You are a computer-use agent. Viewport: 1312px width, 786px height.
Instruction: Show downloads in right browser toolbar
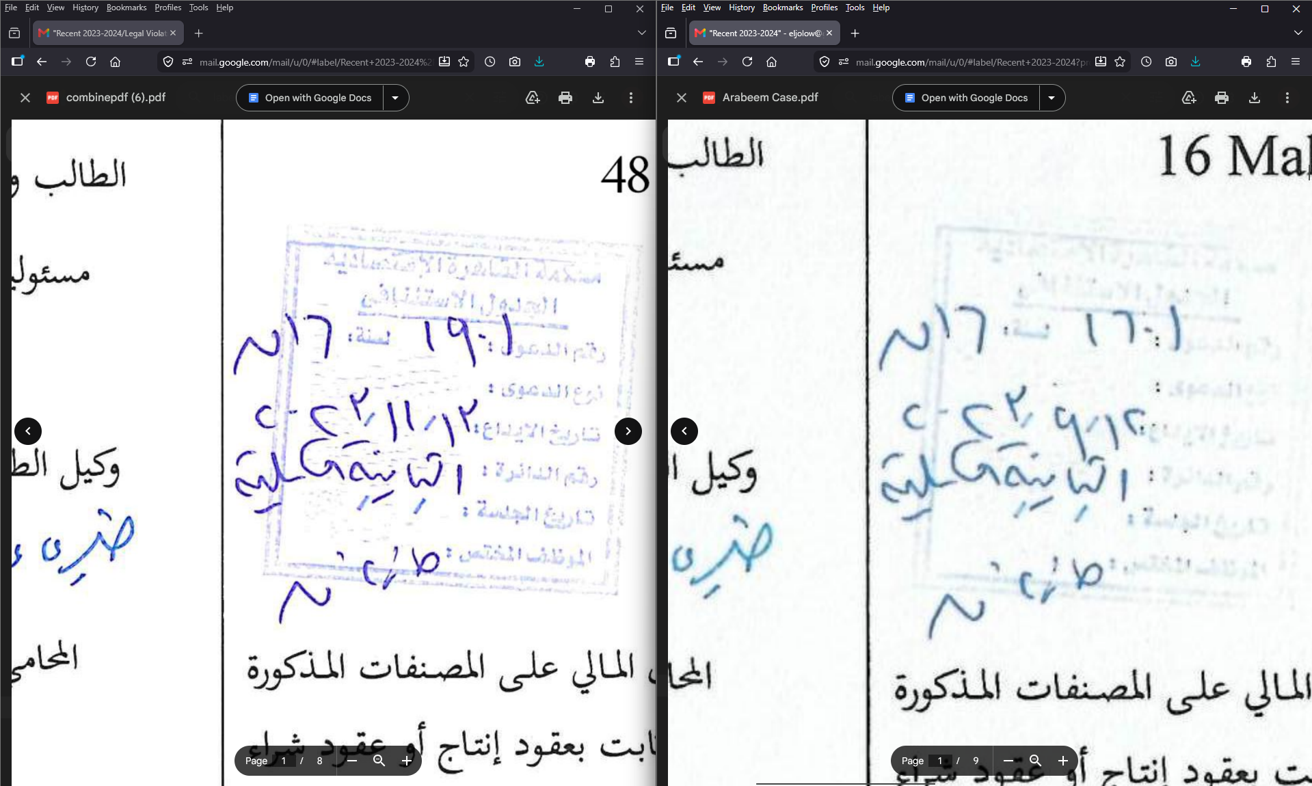coord(1196,62)
